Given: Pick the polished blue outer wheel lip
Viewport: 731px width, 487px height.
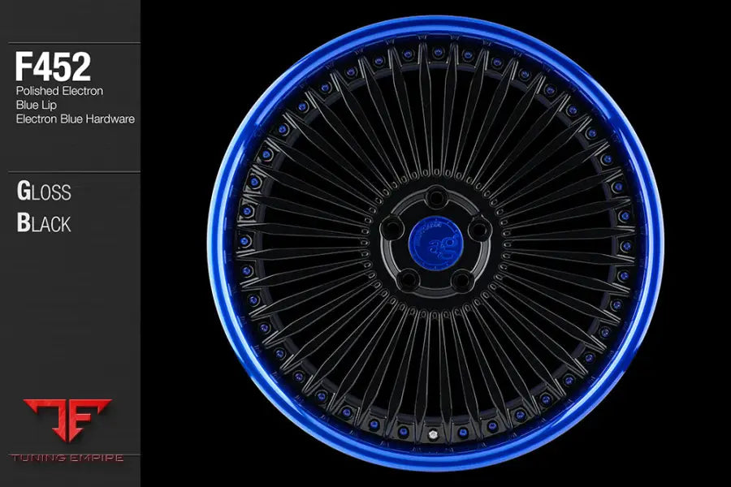Looking at the screenshot, I should click(x=221, y=243).
